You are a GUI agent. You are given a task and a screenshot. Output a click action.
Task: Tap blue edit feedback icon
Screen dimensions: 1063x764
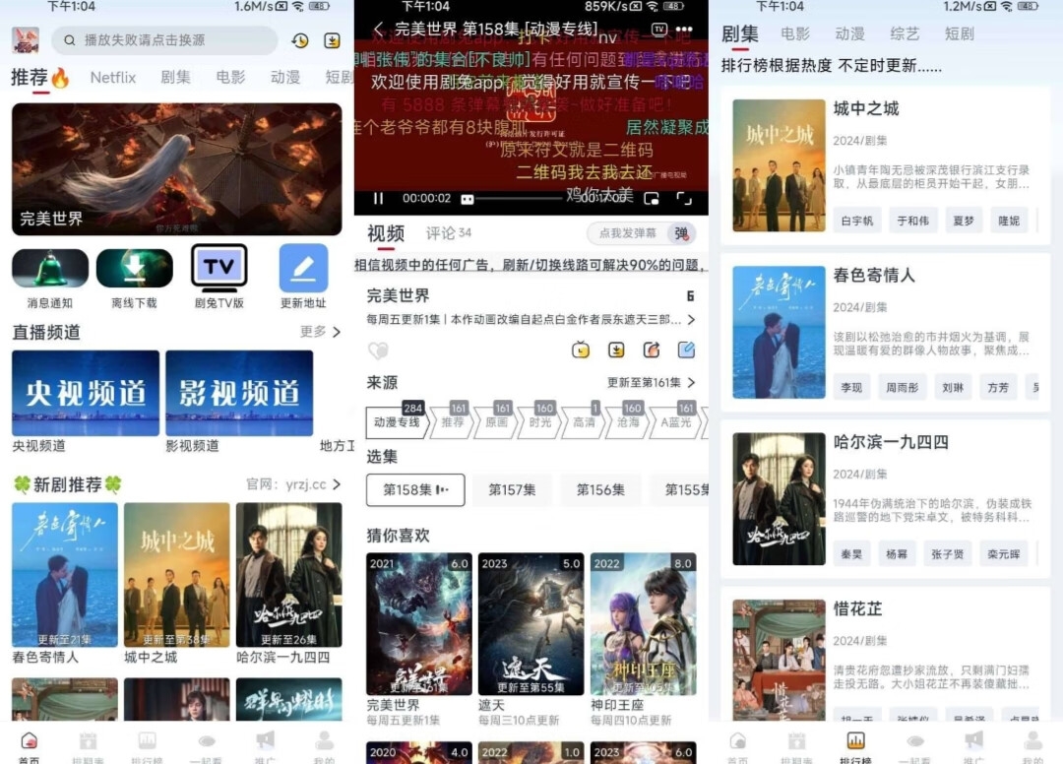coord(686,350)
